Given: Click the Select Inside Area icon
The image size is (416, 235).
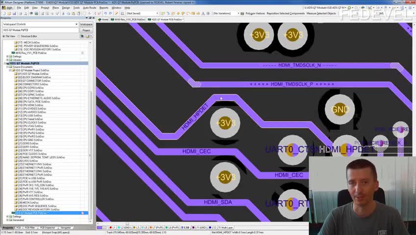Looking at the screenshot, I should (84, 13).
